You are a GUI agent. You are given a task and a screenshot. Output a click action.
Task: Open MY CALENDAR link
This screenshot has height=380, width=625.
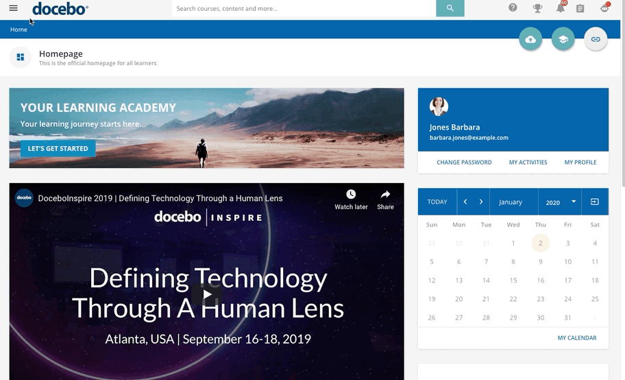pyautogui.click(x=577, y=338)
